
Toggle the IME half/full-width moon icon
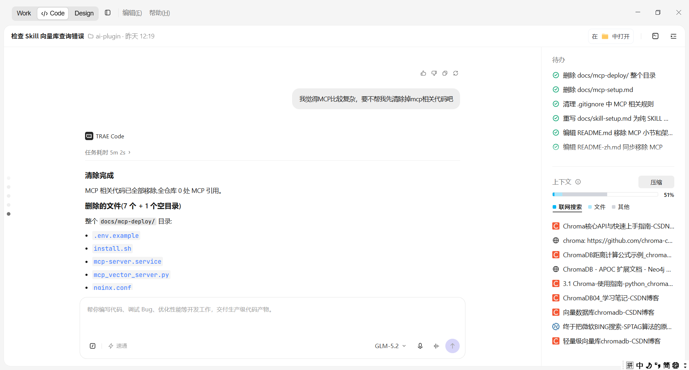click(x=649, y=365)
